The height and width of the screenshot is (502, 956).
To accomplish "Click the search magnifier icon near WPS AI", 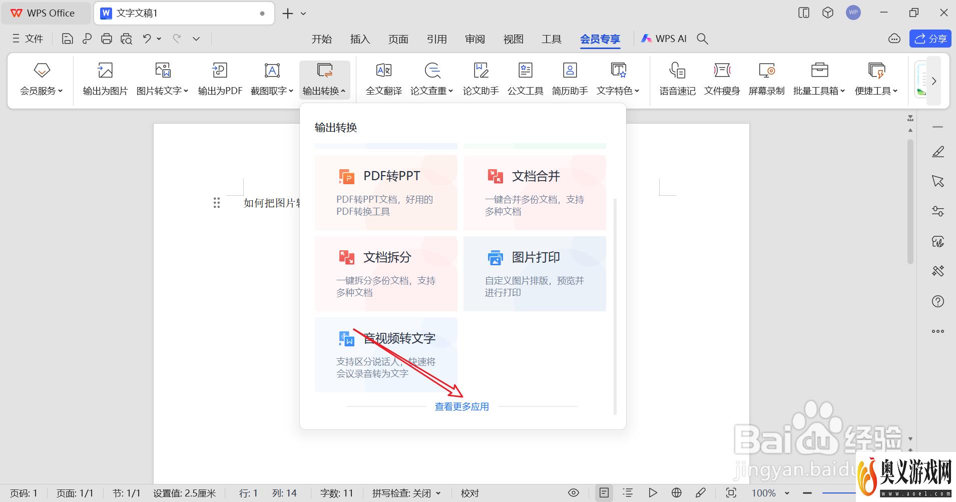I will (x=702, y=39).
